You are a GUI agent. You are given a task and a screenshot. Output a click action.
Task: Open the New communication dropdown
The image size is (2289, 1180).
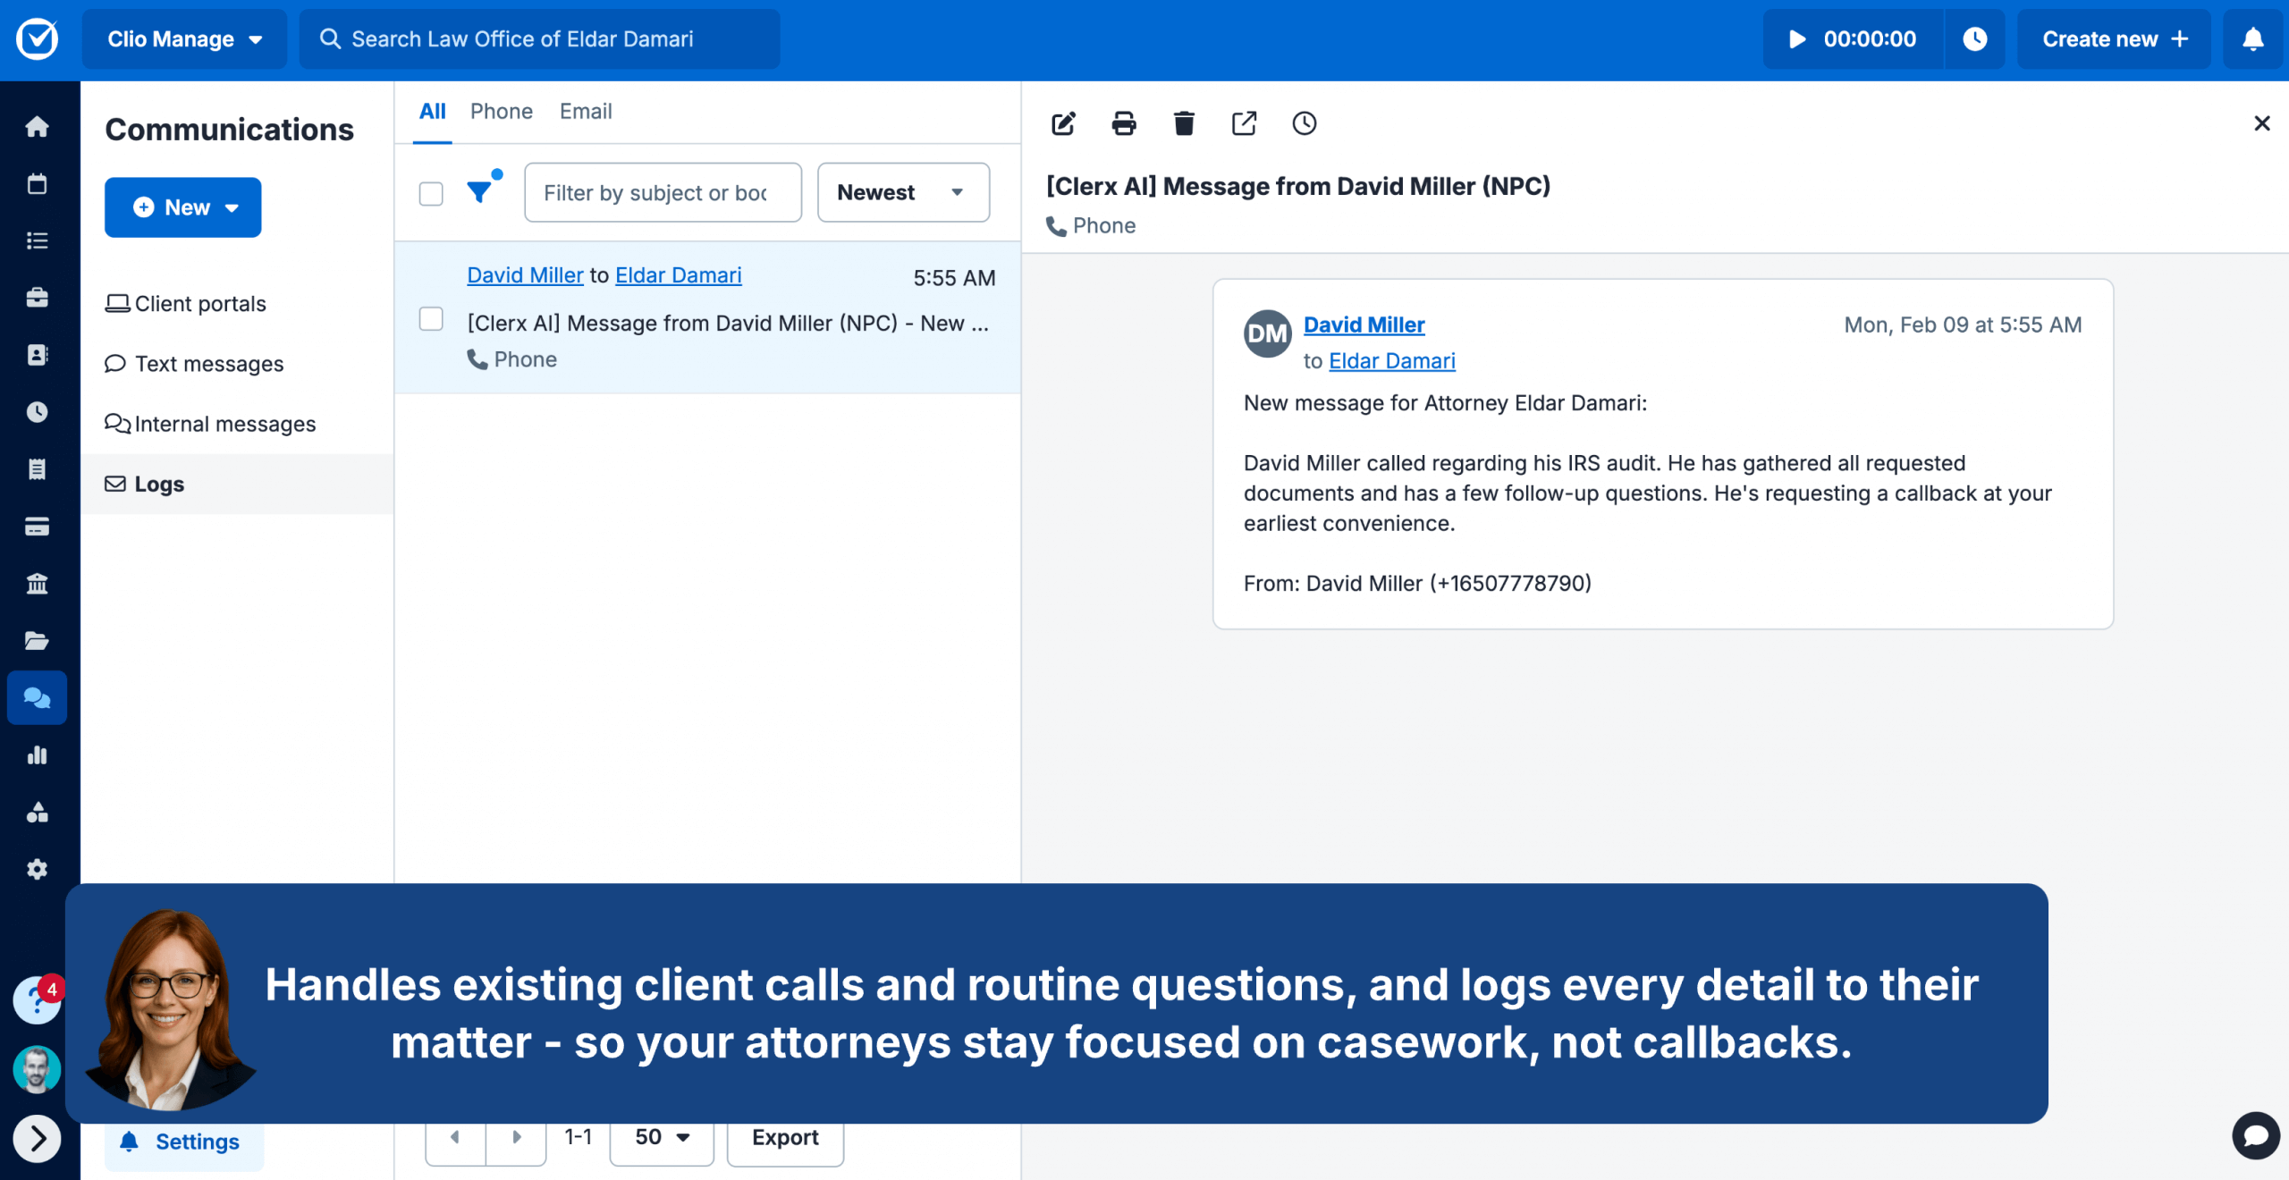coord(183,207)
